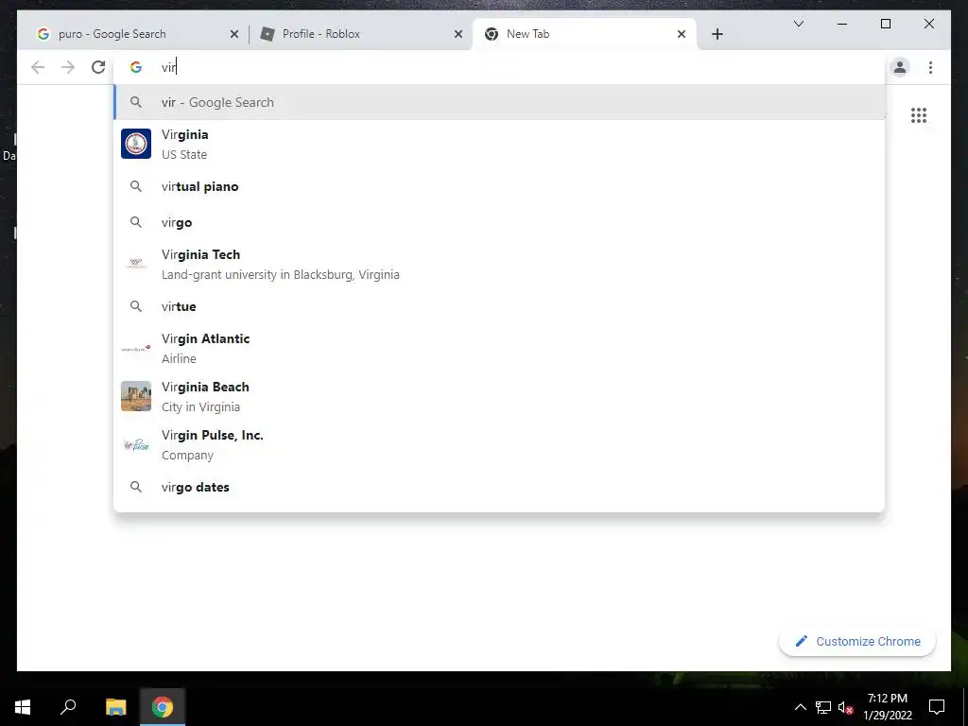968x726 pixels.
Task: Click the muted volume tray icon
Action: click(x=845, y=707)
